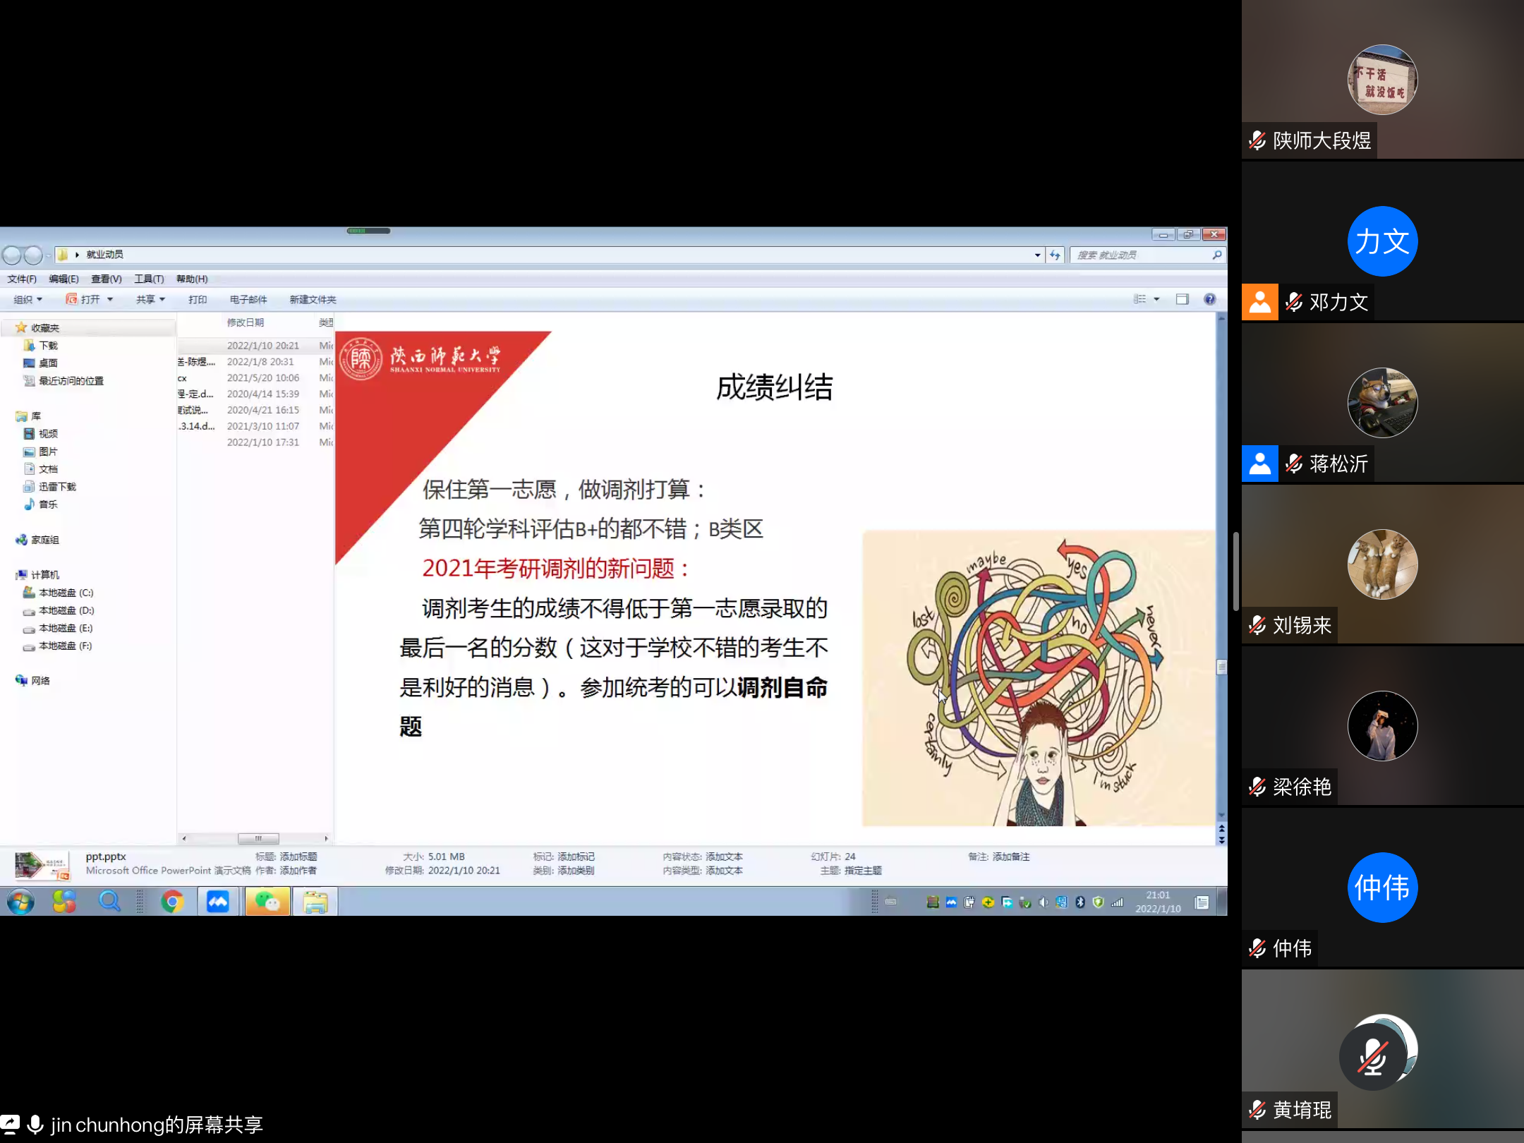Screen dimensions: 1524x1143
Task: Click the volume speaker tray icon
Action: pos(1044,902)
